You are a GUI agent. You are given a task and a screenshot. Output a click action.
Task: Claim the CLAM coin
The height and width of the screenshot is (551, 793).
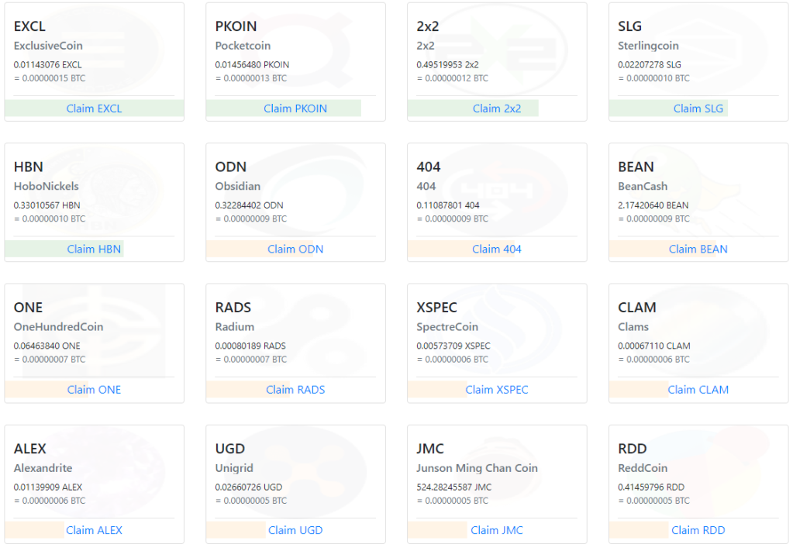tap(698, 389)
